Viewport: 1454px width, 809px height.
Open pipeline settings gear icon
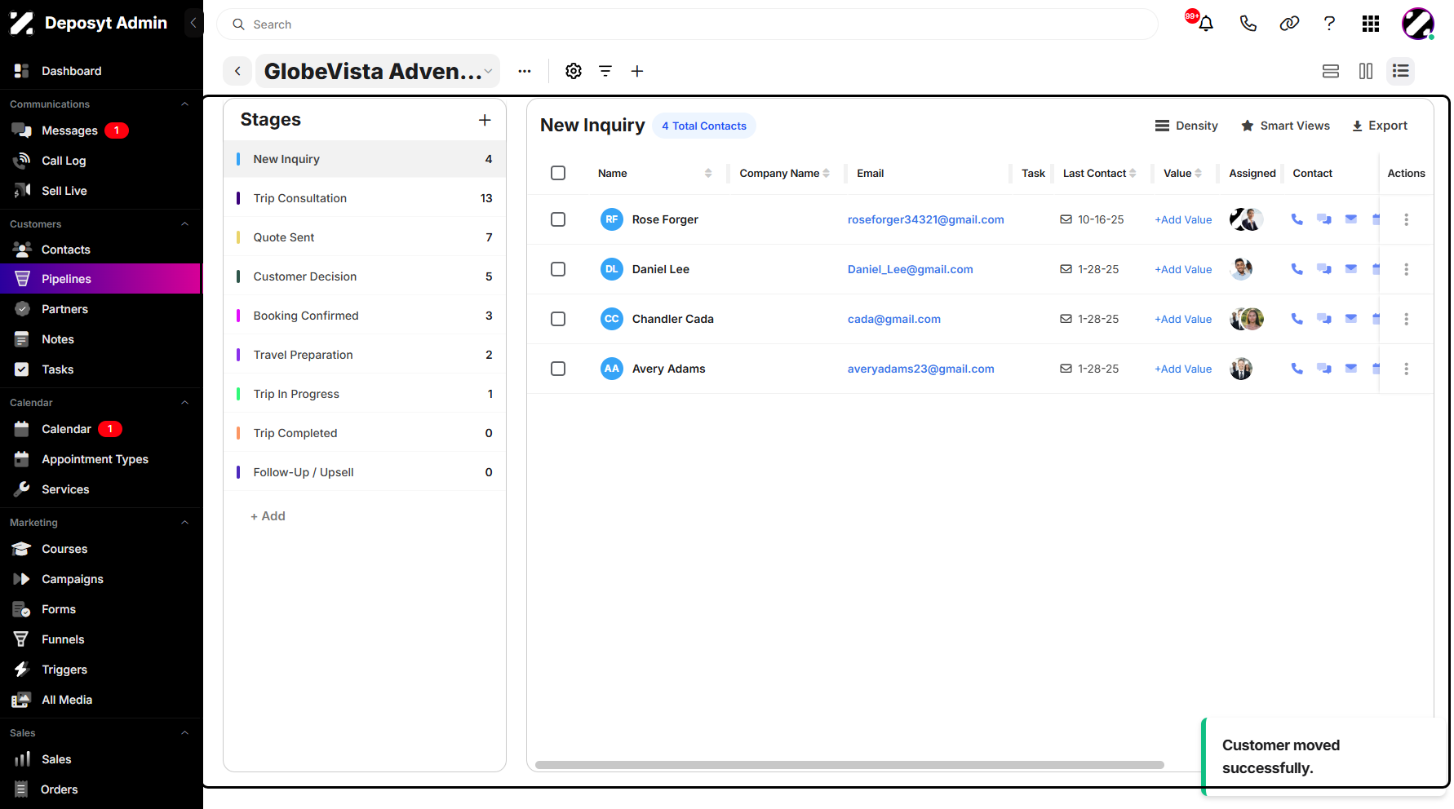[574, 71]
